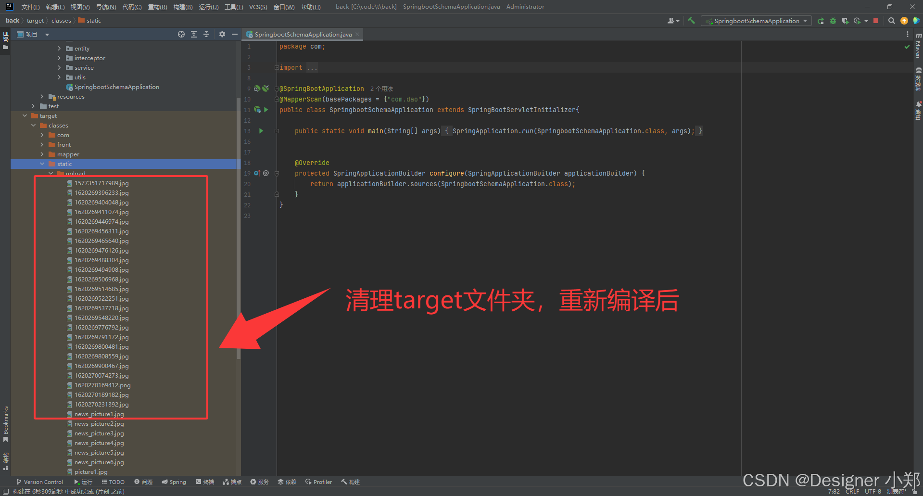Click the override gutter icon at line 19
Viewport: 923px width, 496px height.
[x=257, y=173]
